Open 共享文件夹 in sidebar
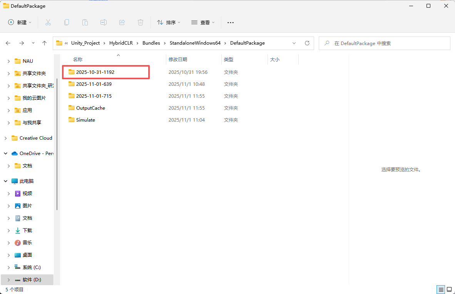Viewport: 455px width, 294px height. tap(34, 73)
